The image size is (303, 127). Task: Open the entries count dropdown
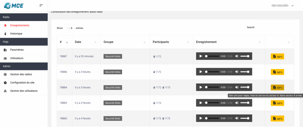70,28
